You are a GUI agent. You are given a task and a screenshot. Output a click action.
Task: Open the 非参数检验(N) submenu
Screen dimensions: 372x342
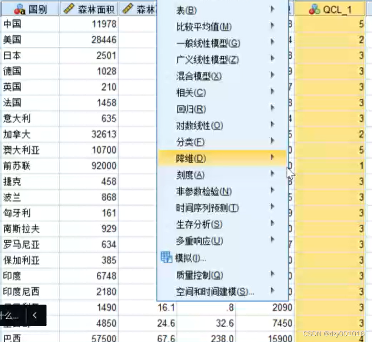223,191
